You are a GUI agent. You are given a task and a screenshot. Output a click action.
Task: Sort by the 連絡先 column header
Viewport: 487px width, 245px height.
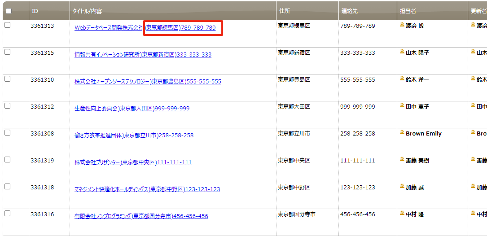coord(368,11)
